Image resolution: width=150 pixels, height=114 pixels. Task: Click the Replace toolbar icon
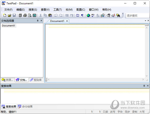point(113,15)
